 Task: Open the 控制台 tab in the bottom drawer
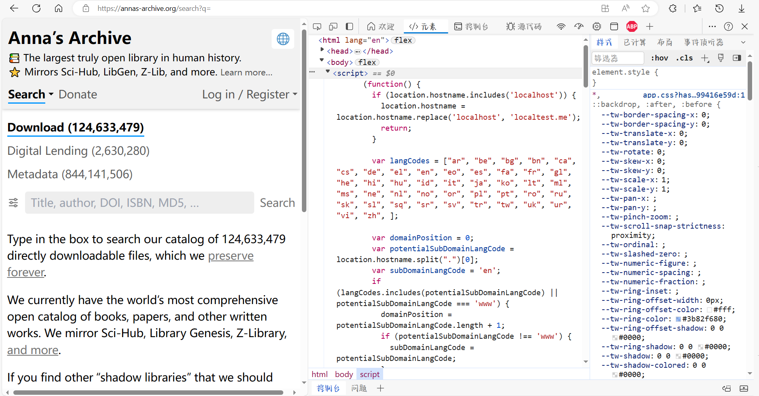coord(328,388)
